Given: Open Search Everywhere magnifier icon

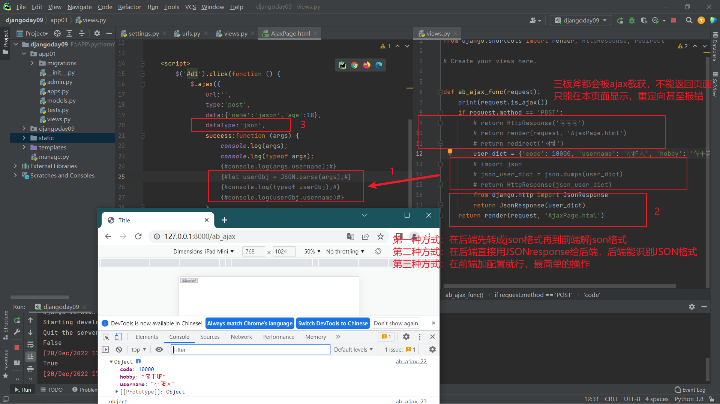Looking at the screenshot, I should point(689,20).
